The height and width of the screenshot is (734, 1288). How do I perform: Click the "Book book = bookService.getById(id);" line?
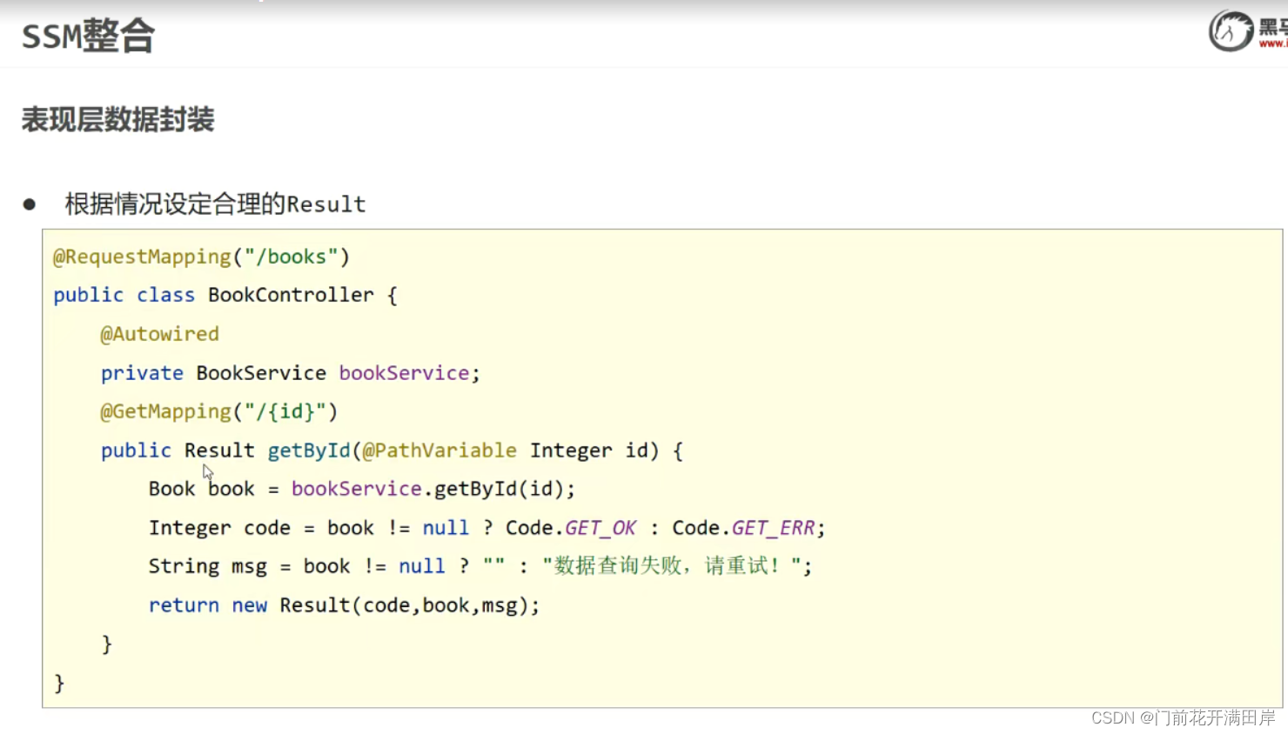(362, 489)
